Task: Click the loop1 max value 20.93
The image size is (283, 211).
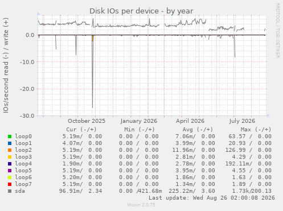Action: point(237,143)
